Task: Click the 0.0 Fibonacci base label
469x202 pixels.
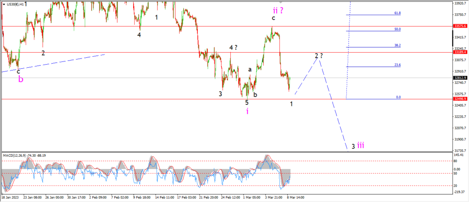Action: pyautogui.click(x=398, y=97)
